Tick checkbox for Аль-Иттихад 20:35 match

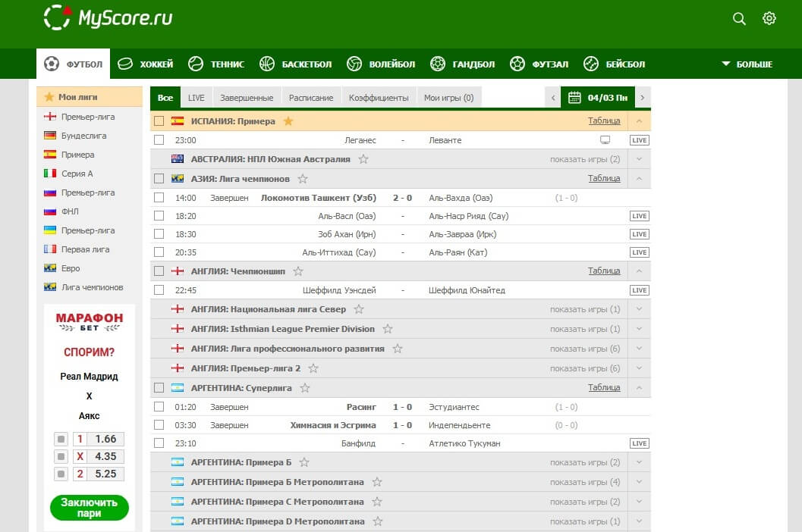(x=159, y=252)
